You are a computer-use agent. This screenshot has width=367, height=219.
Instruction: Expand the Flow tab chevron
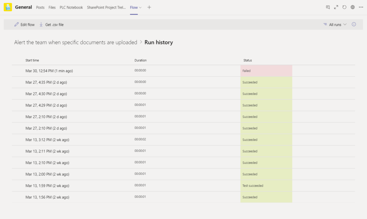tap(139, 7)
